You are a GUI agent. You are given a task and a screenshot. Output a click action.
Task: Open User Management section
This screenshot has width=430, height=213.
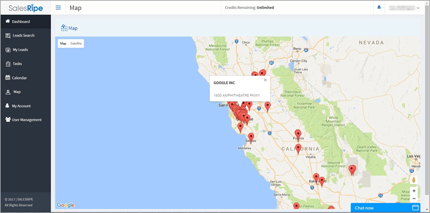[27, 120]
